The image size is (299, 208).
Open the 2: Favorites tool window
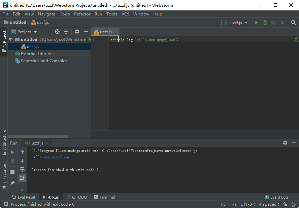click(x=4, y=176)
